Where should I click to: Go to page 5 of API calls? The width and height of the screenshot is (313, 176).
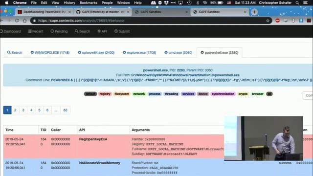(x=39, y=110)
